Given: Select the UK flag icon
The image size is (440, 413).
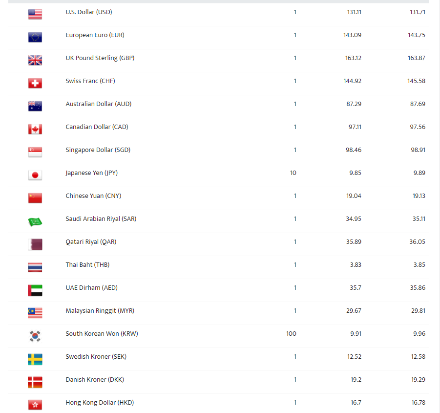Looking at the screenshot, I should pyautogui.click(x=35, y=61).
